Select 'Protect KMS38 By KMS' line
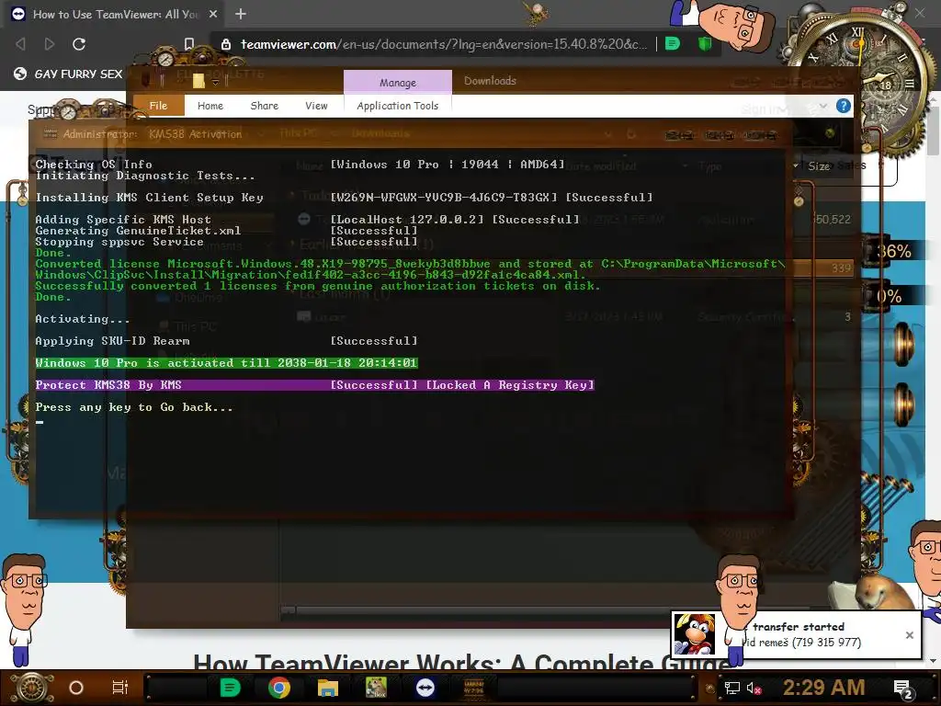Screen dimensions: 941x706 (314, 385)
